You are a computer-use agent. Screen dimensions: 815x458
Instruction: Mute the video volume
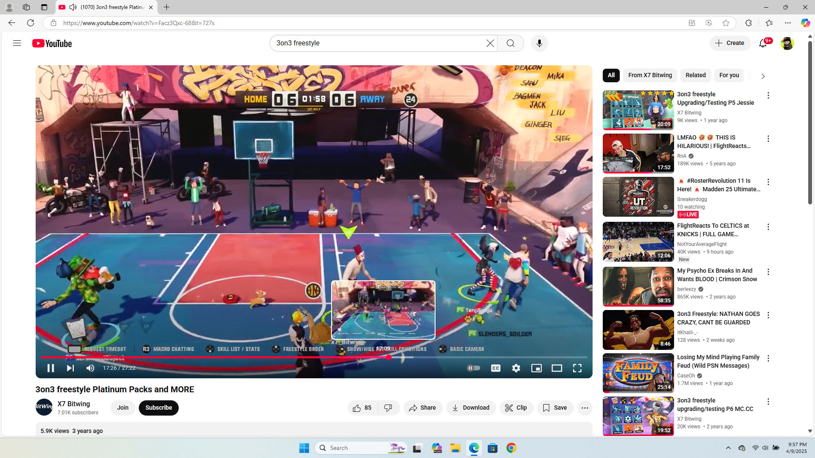coord(90,368)
